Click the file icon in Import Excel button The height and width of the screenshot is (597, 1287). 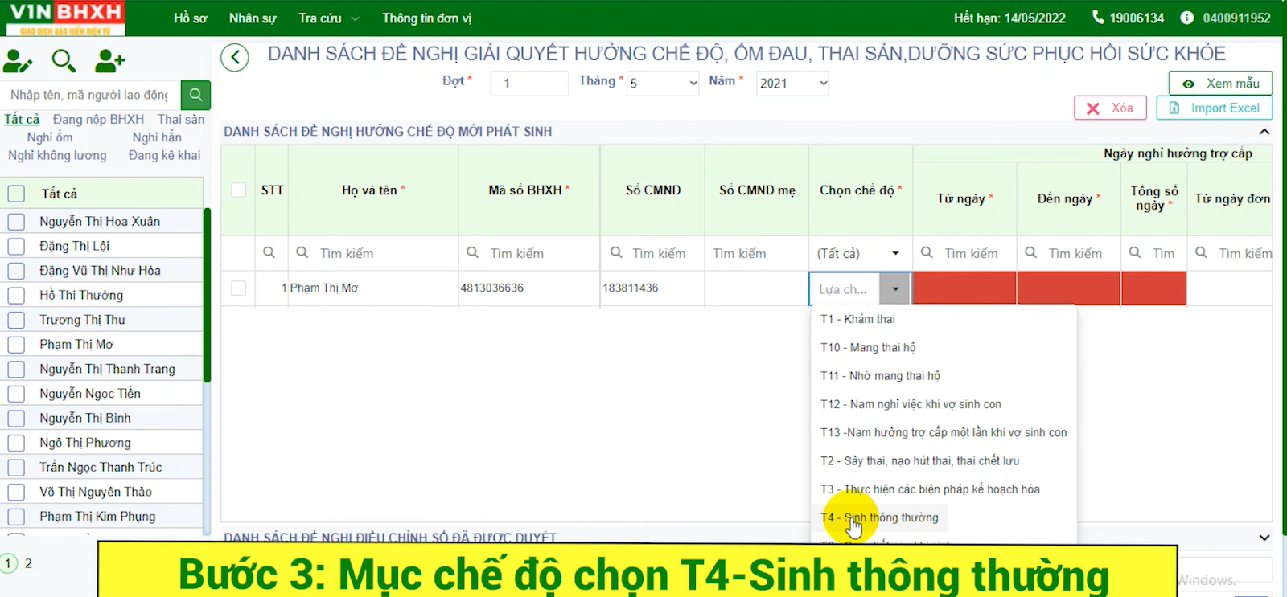coord(1174,108)
